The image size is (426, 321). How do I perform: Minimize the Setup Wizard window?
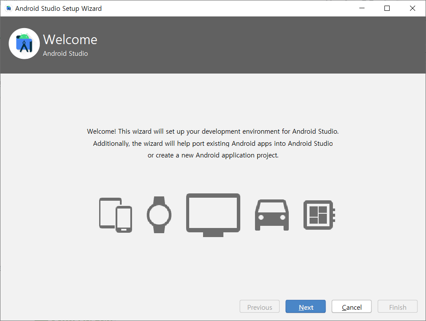(362, 8)
